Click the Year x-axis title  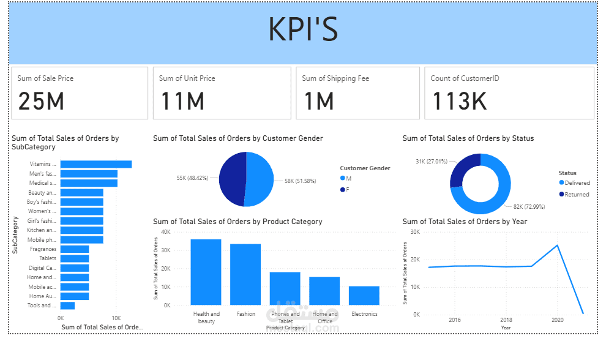coord(506,328)
